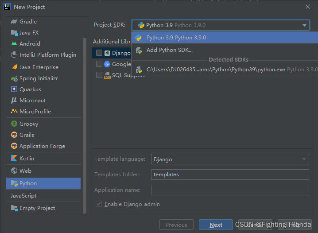
Task: Click the project type list scrollbar
Action: point(85,126)
